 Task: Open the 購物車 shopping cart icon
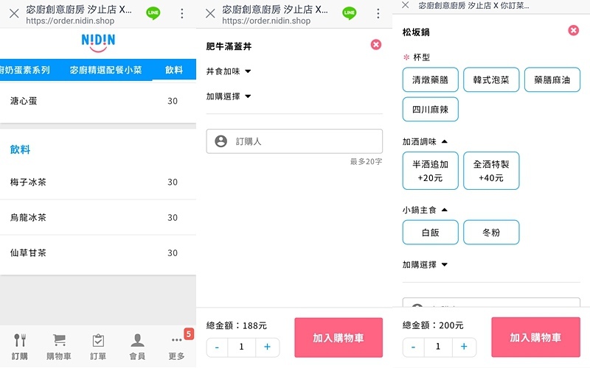(59, 346)
